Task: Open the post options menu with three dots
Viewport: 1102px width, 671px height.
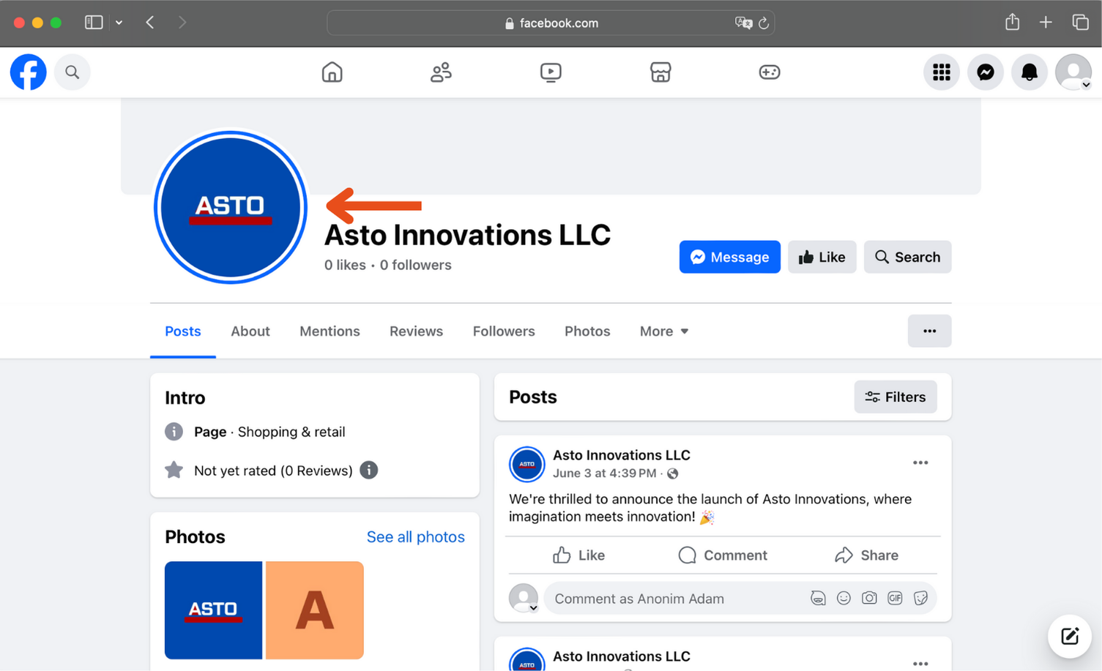Action: pyautogui.click(x=920, y=462)
